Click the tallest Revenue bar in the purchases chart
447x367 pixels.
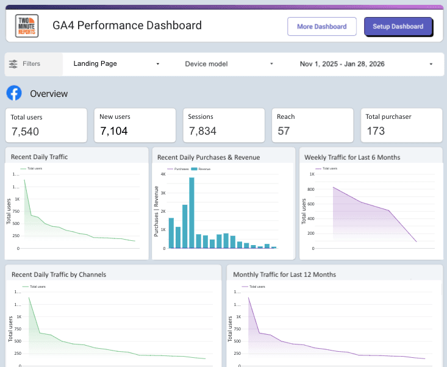tap(191, 213)
